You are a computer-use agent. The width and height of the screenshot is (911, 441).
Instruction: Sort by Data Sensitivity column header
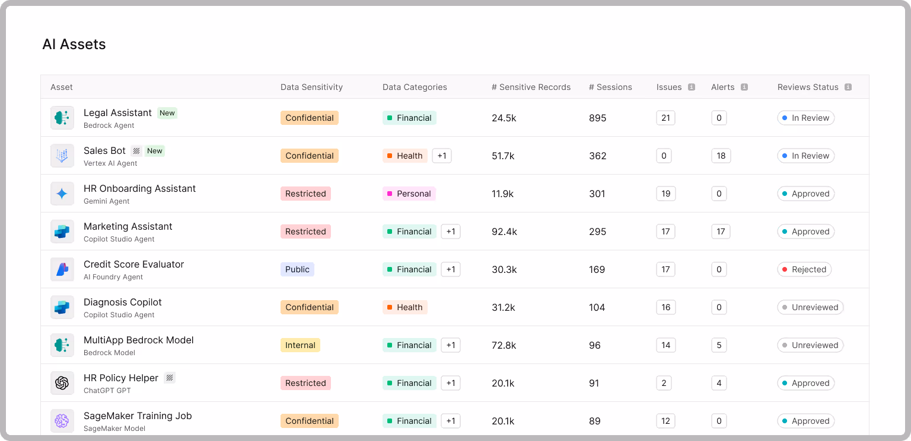tap(311, 87)
